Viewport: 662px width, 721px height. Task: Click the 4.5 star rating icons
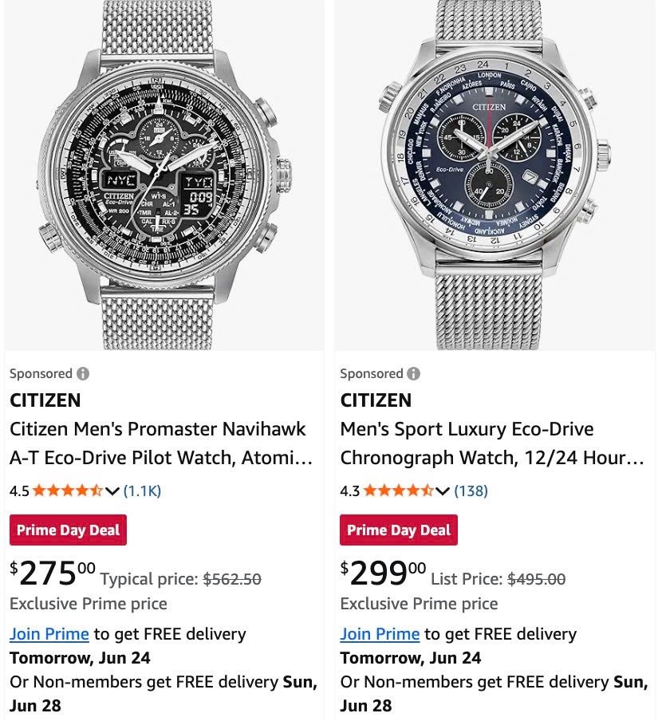[68, 491]
